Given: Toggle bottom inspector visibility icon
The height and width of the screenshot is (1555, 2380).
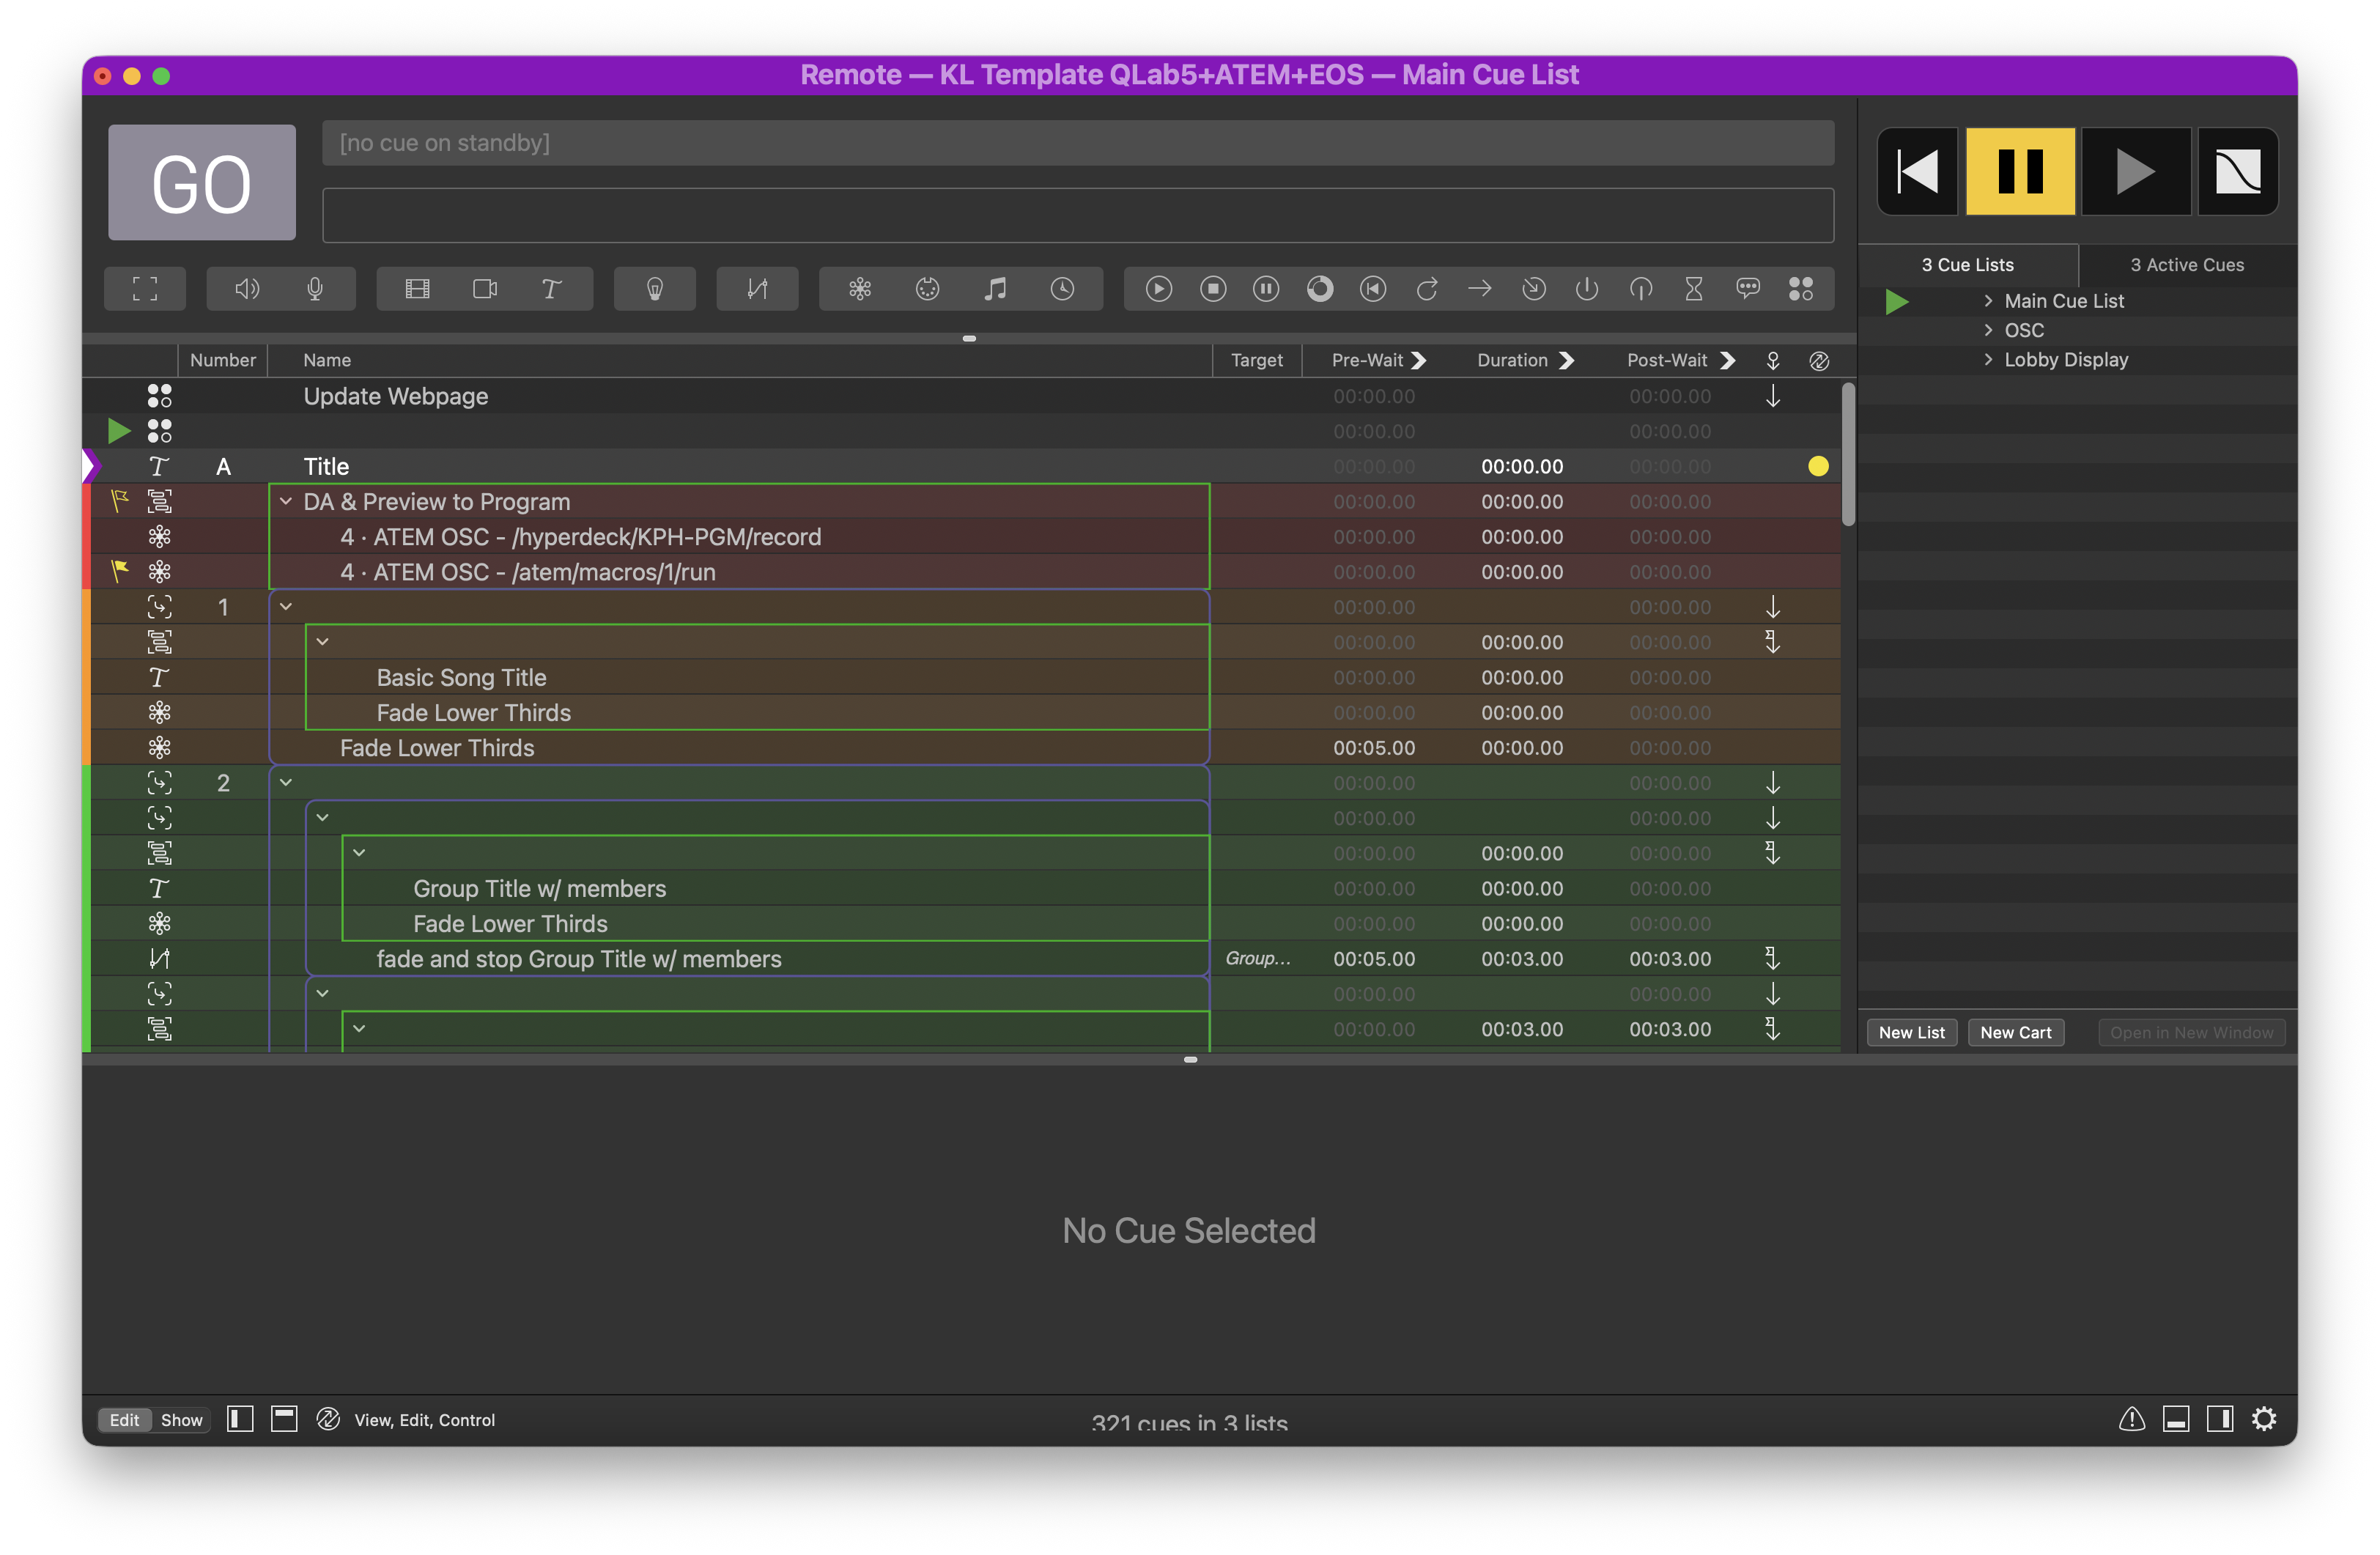Looking at the screenshot, I should pyautogui.click(x=2176, y=1419).
